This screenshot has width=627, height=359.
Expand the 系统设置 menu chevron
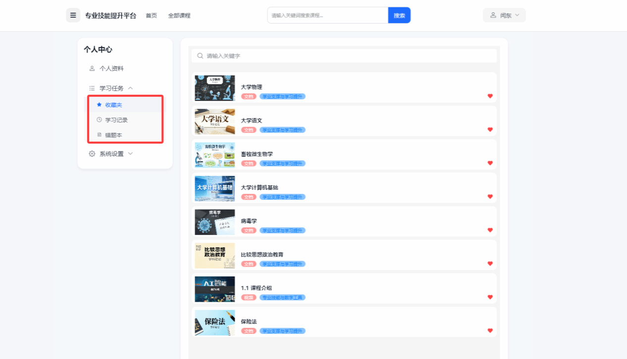click(x=130, y=154)
